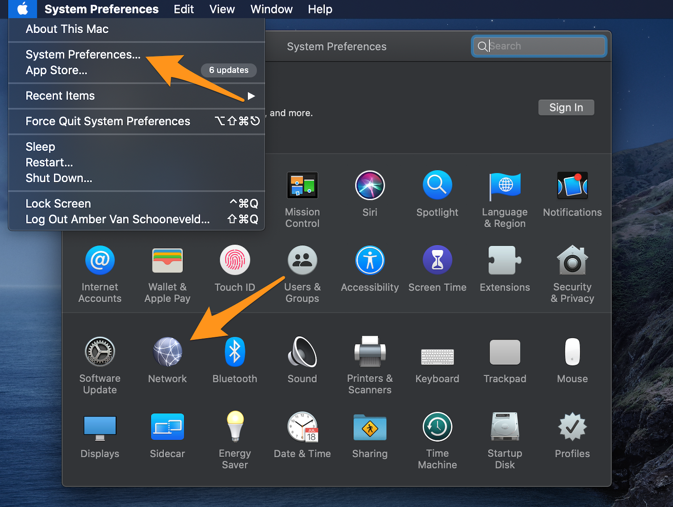
Task: Open the Help menu
Action: 320,9
